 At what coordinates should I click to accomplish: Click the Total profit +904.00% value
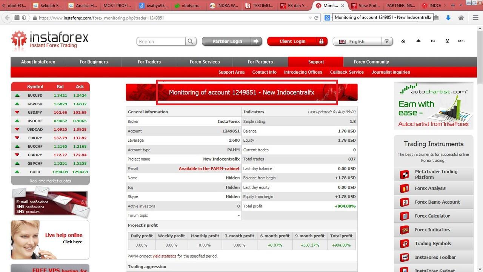[345, 206]
